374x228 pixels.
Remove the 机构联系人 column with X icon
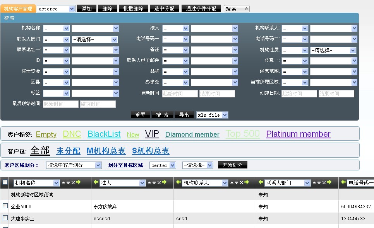coord(242,183)
